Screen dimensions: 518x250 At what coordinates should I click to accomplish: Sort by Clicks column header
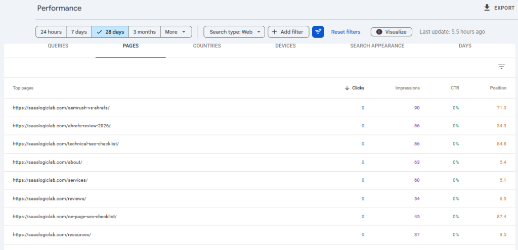[358, 88]
